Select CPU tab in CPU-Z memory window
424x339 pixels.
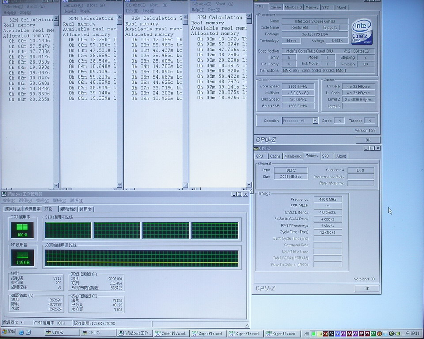tap(260, 156)
